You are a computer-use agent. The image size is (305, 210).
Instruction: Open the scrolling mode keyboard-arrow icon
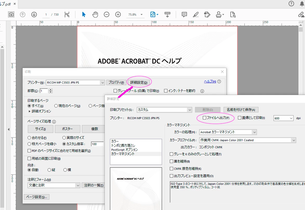pyautogui.click(x=167, y=15)
